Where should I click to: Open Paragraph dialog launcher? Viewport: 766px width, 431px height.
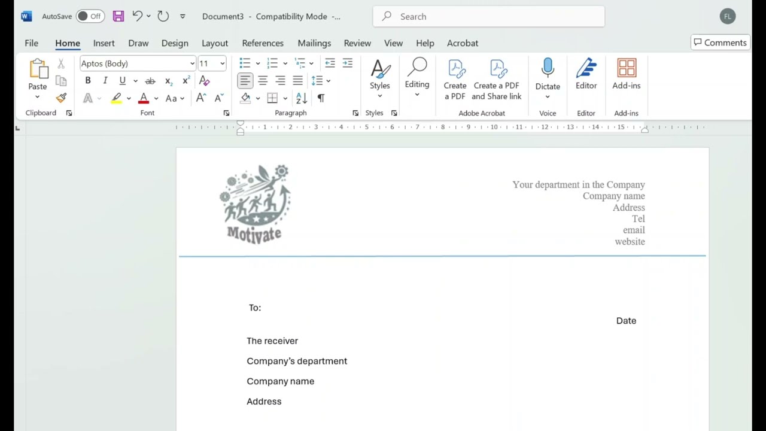point(355,113)
